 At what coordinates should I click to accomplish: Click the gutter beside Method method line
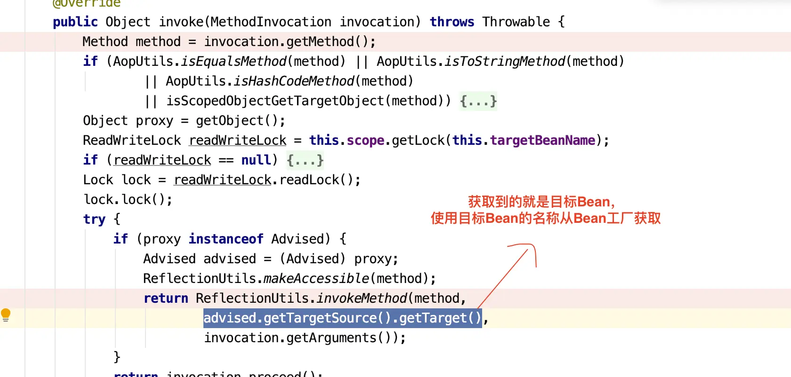(12, 42)
